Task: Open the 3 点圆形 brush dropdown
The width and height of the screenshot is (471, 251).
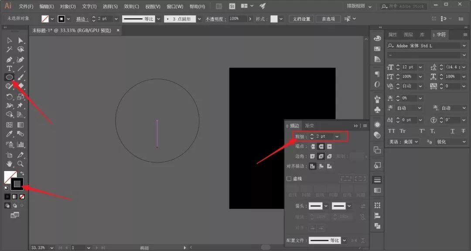Action: pos(199,19)
